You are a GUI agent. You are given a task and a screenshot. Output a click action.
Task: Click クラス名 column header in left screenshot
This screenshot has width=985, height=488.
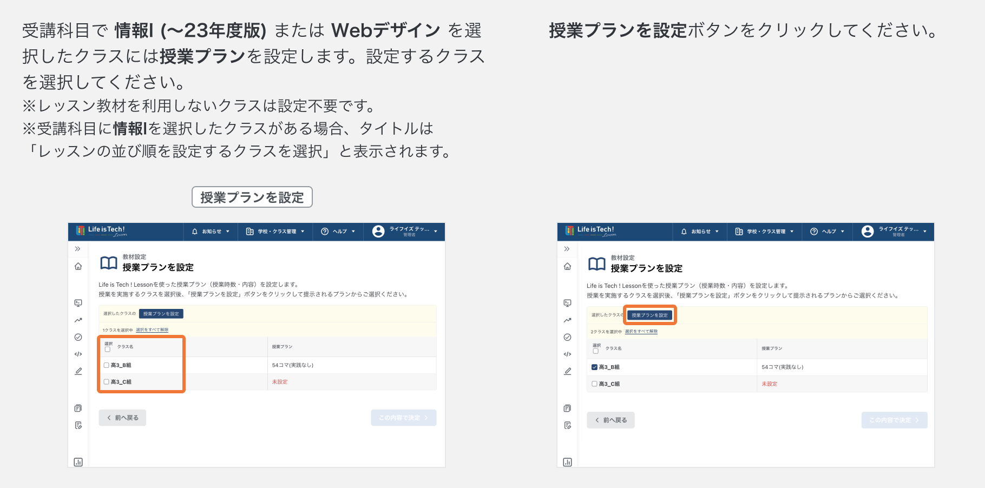click(x=125, y=347)
